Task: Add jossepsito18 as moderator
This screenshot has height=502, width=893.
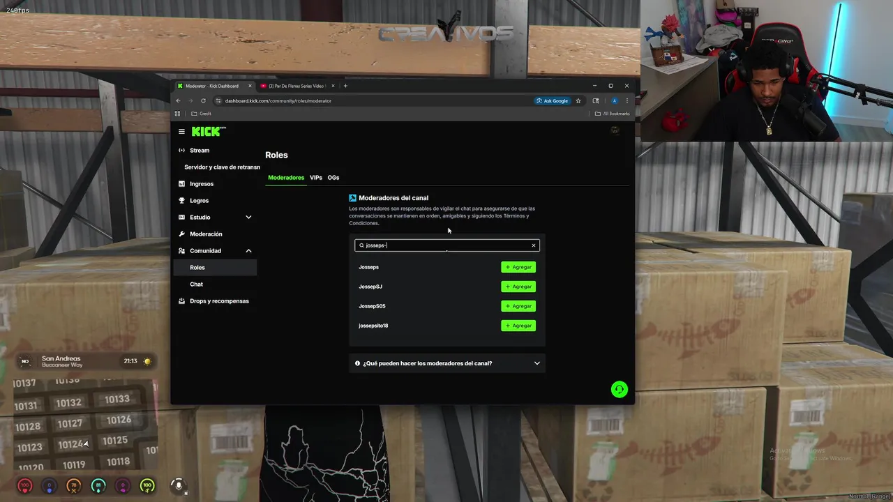Action: 518,326
